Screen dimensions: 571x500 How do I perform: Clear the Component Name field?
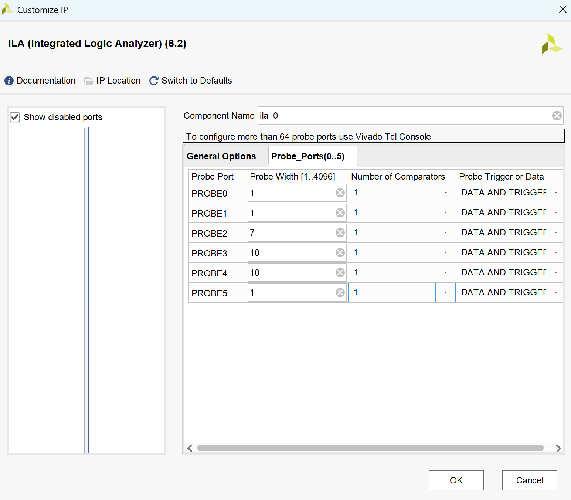(557, 116)
